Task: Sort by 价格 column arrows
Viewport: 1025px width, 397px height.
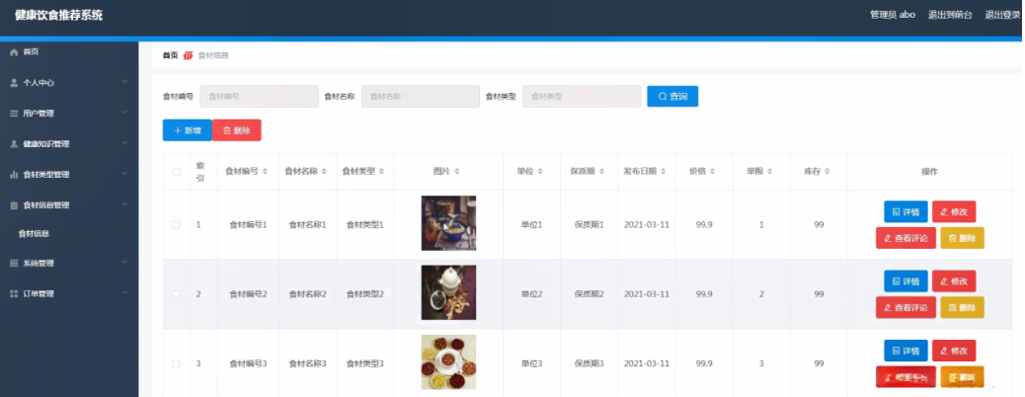Action: pyautogui.click(x=712, y=172)
